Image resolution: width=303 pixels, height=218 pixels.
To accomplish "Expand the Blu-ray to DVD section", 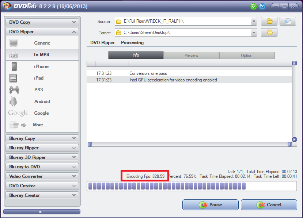I will pyautogui.click(x=42, y=167).
